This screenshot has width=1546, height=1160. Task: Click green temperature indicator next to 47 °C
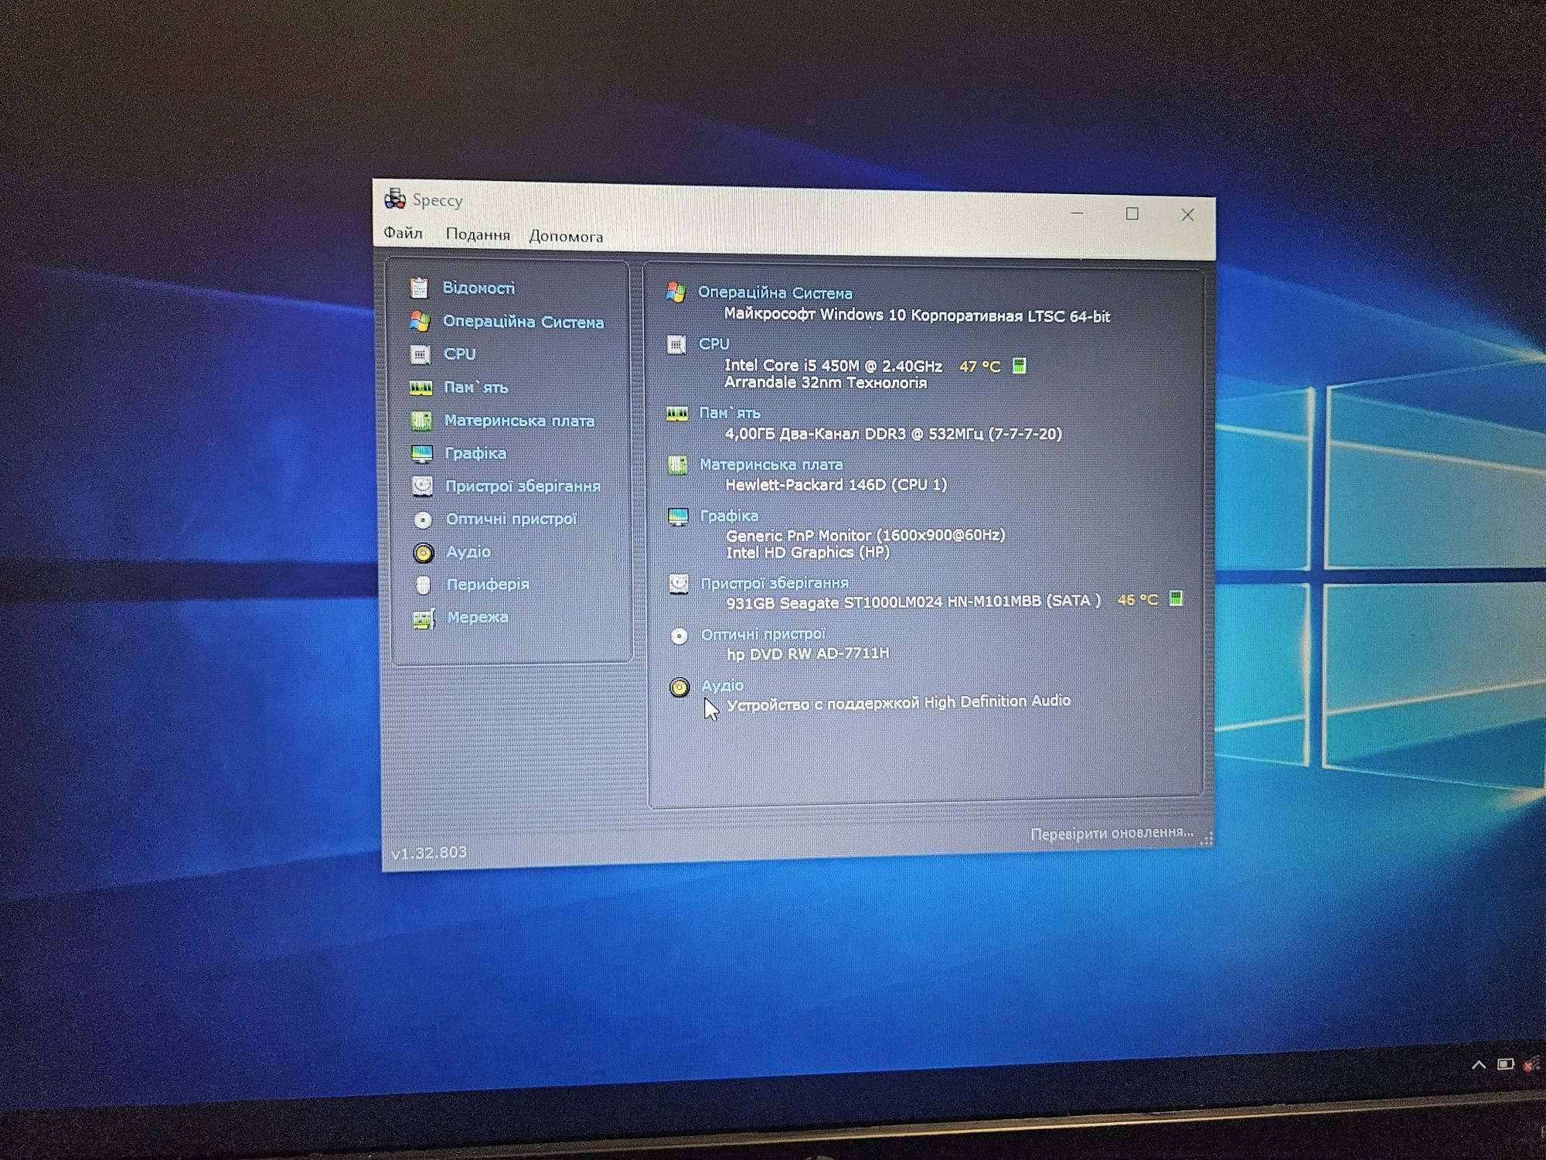point(1020,366)
